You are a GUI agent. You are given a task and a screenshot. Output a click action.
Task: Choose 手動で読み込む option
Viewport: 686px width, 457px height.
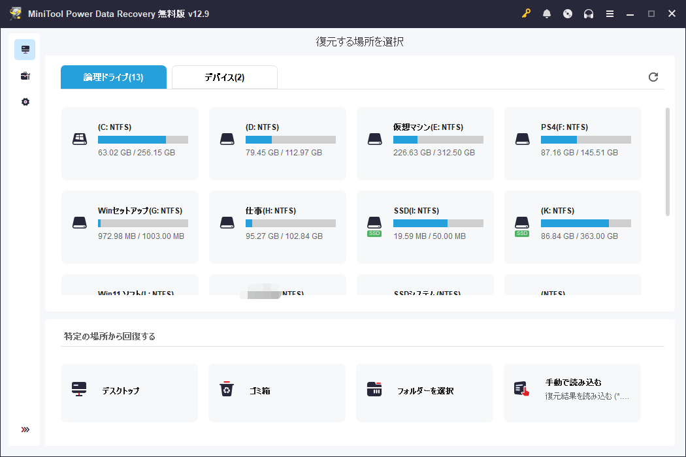572,393
